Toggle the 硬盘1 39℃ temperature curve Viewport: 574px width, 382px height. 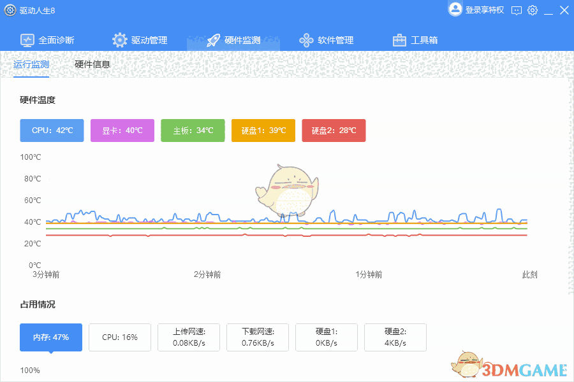point(263,131)
